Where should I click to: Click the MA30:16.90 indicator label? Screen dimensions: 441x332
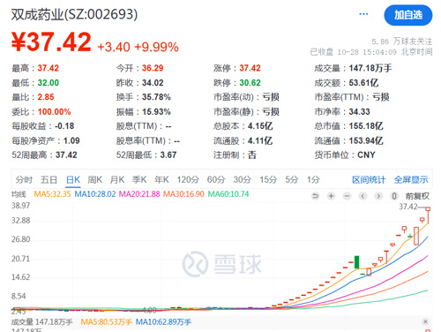[x=183, y=194]
